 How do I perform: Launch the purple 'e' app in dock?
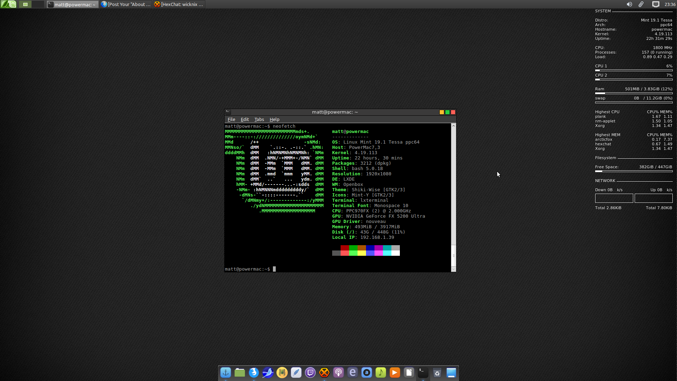coord(353,373)
